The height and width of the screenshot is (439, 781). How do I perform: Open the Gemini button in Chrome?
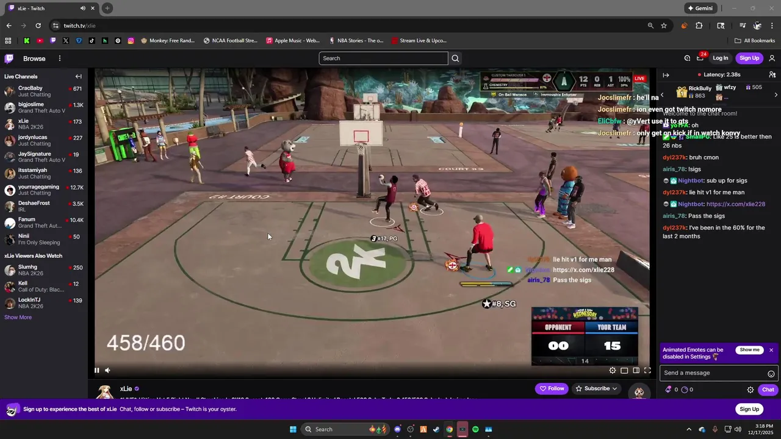(x=699, y=9)
